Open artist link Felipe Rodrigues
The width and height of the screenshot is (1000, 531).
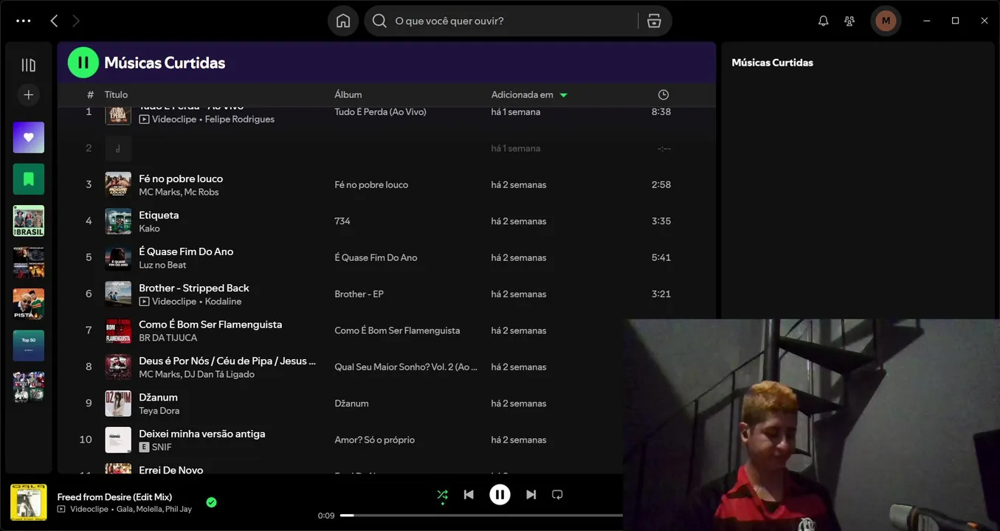pyautogui.click(x=240, y=119)
